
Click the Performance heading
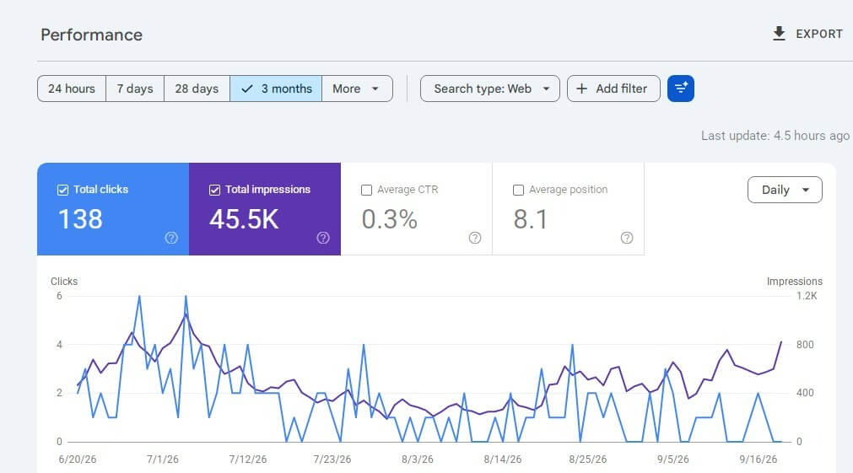tap(91, 35)
